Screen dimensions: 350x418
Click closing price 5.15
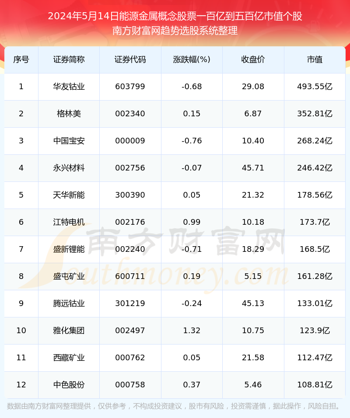click(253, 276)
